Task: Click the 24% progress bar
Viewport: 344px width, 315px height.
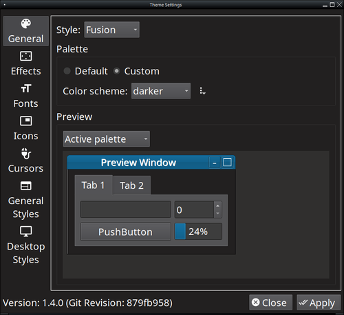Action: [x=198, y=232]
